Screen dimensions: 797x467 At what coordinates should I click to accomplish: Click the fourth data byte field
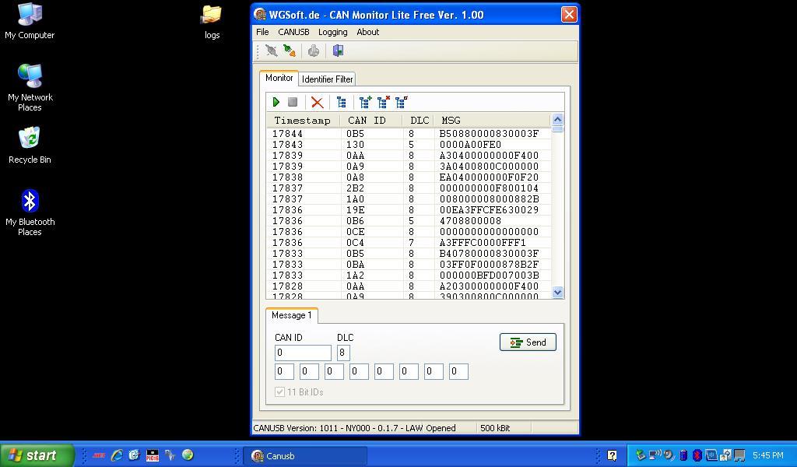tap(359, 371)
